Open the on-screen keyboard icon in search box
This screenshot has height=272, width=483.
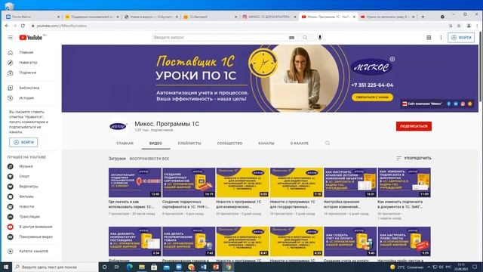point(291,37)
